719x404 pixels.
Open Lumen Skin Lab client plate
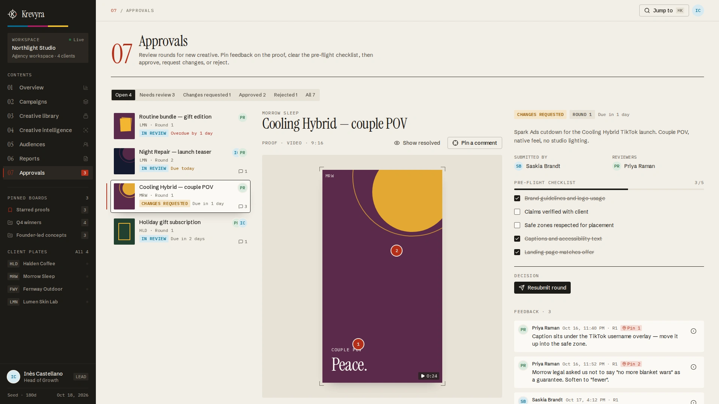pyautogui.click(x=48, y=302)
